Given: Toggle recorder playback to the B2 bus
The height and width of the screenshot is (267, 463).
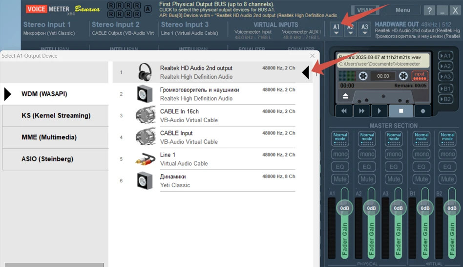Looking at the screenshot, I should point(445,99).
